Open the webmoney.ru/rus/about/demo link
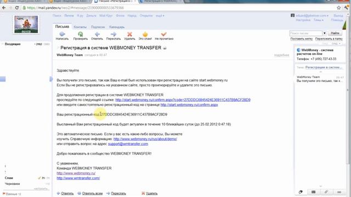 click(x=145, y=139)
